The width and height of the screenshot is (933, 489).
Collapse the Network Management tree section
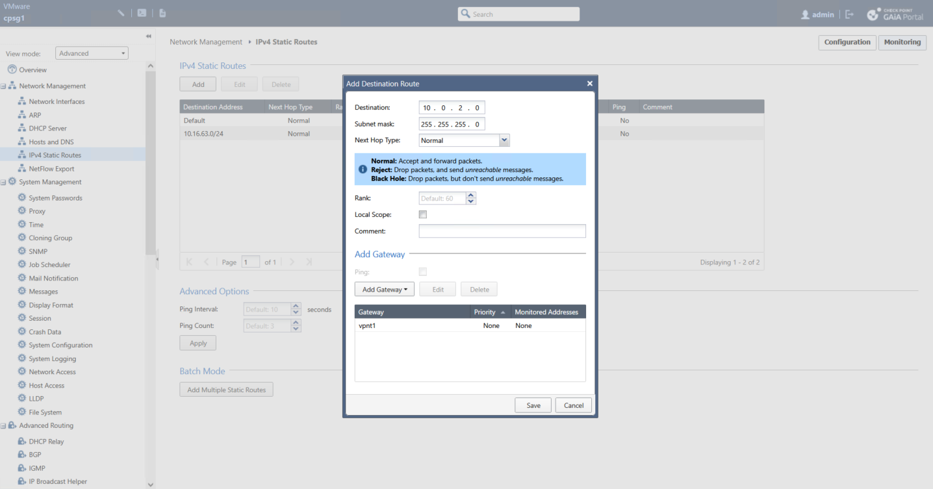point(3,86)
